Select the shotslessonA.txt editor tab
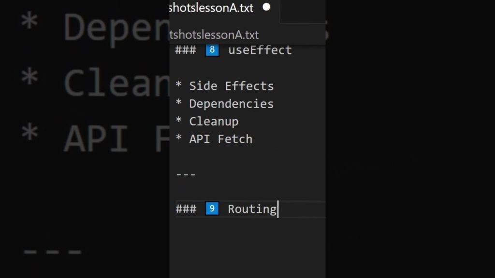The width and height of the screenshot is (495, 278). (211, 8)
